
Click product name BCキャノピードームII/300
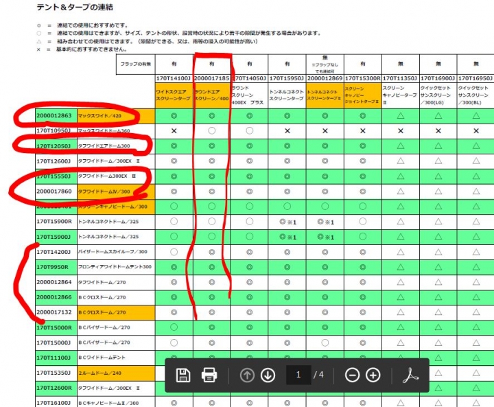click(108, 403)
